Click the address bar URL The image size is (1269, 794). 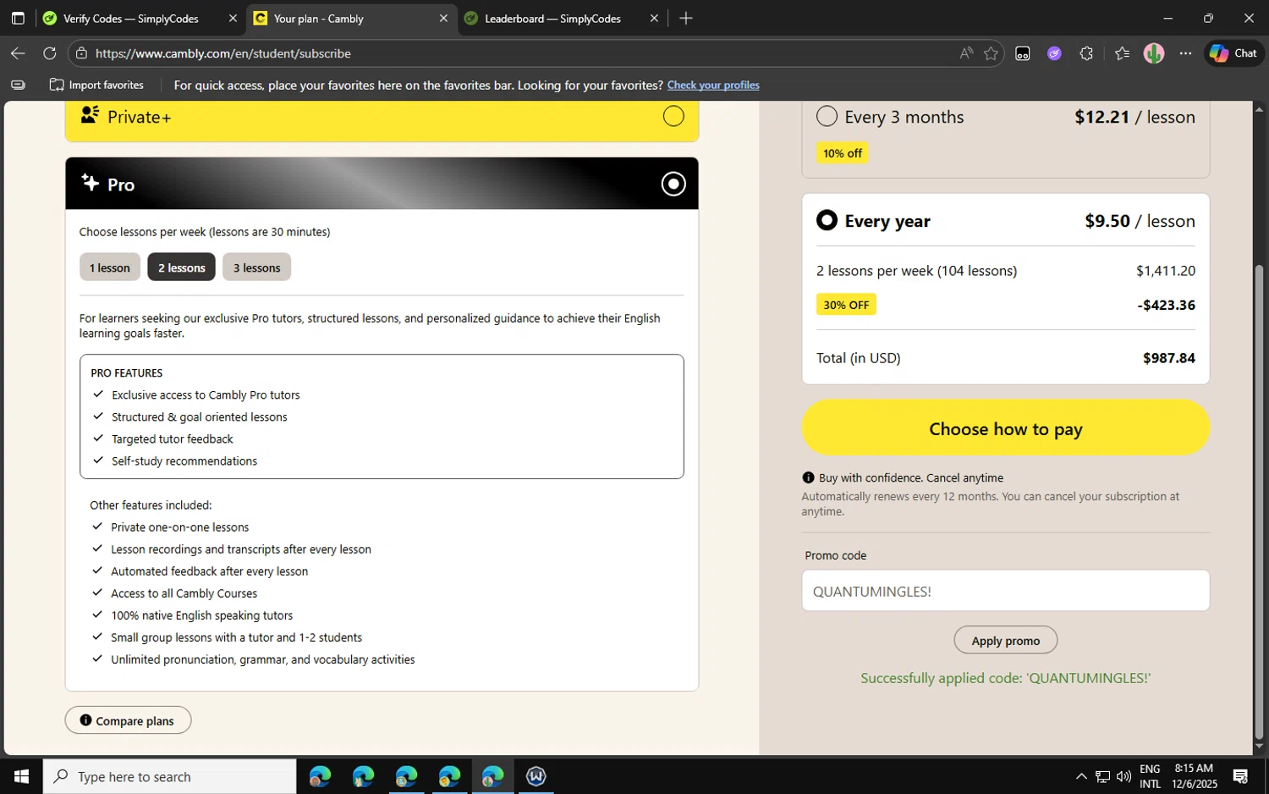tap(223, 53)
